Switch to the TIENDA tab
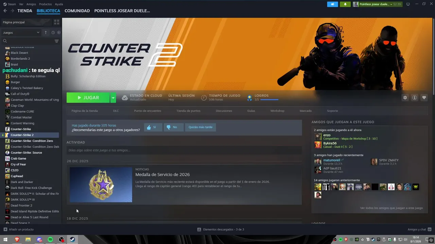 coord(25,11)
